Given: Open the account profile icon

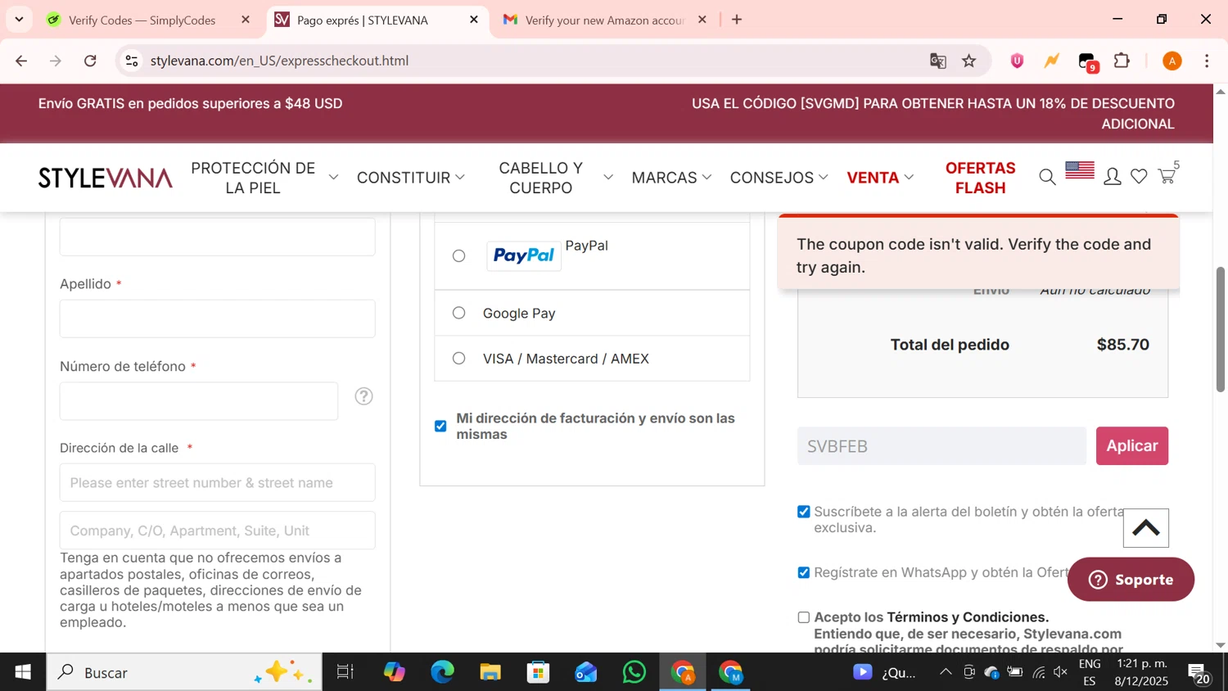Looking at the screenshot, I should click(1112, 177).
